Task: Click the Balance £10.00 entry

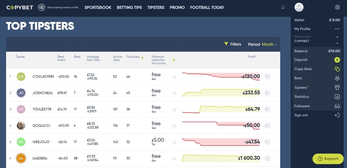Action: tap(317, 51)
